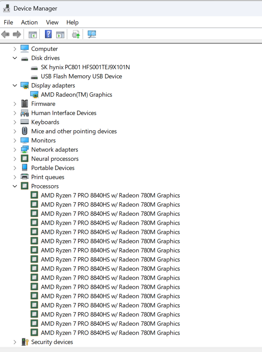262x352 pixels.
Task: Click the Print queues printer icon
Action: click(24, 177)
